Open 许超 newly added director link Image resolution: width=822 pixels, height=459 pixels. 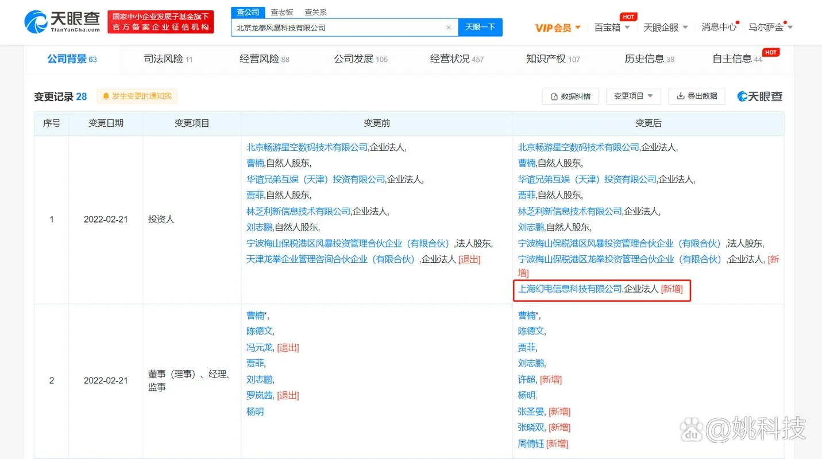pos(527,380)
